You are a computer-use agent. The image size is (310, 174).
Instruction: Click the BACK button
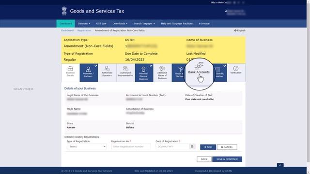point(204,159)
